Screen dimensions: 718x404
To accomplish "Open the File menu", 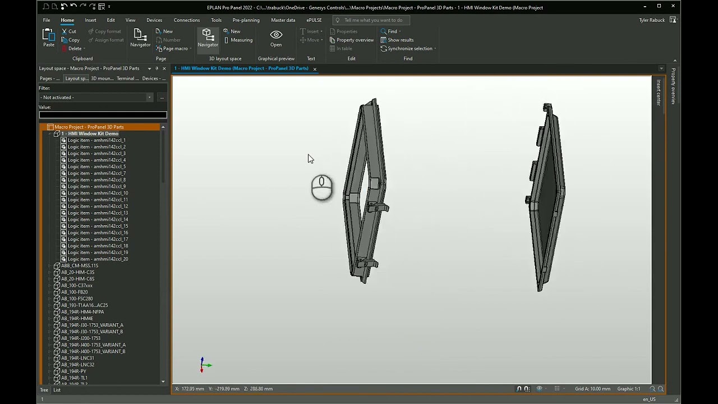I will (47, 20).
